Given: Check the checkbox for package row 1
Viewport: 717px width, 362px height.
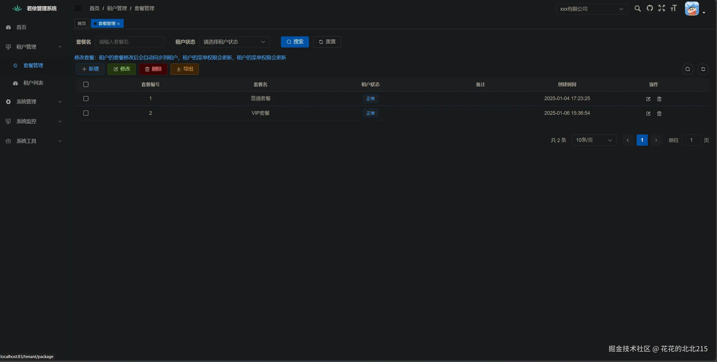Looking at the screenshot, I should (x=86, y=98).
